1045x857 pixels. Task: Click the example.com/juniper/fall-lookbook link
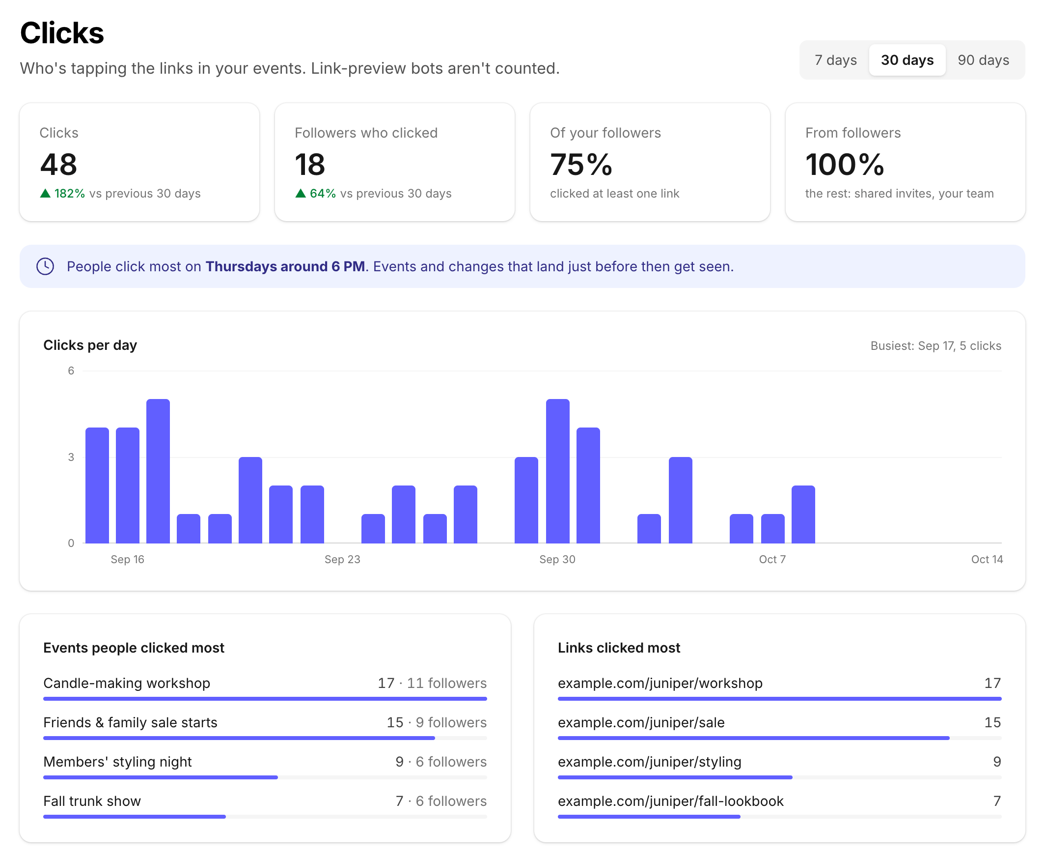[670, 801]
